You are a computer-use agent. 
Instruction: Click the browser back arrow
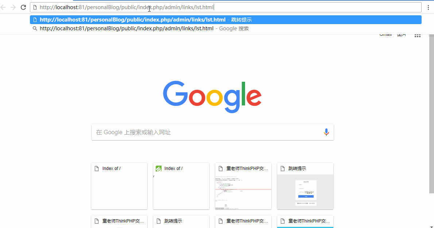3,7
